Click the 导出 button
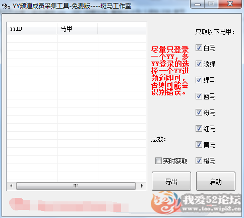 point(171,181)
